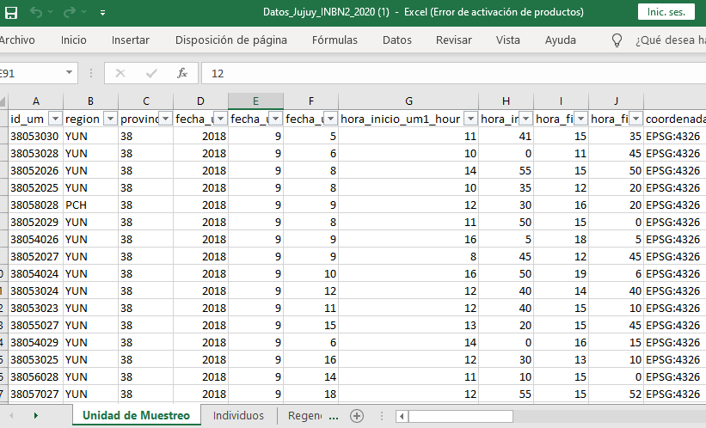Image resolution: width=706 pixels, height=428 pixels.
Task: Open the Customize Quick Access Toolbar dropdown
Action: pyautogui.click(x=102, y=14)
